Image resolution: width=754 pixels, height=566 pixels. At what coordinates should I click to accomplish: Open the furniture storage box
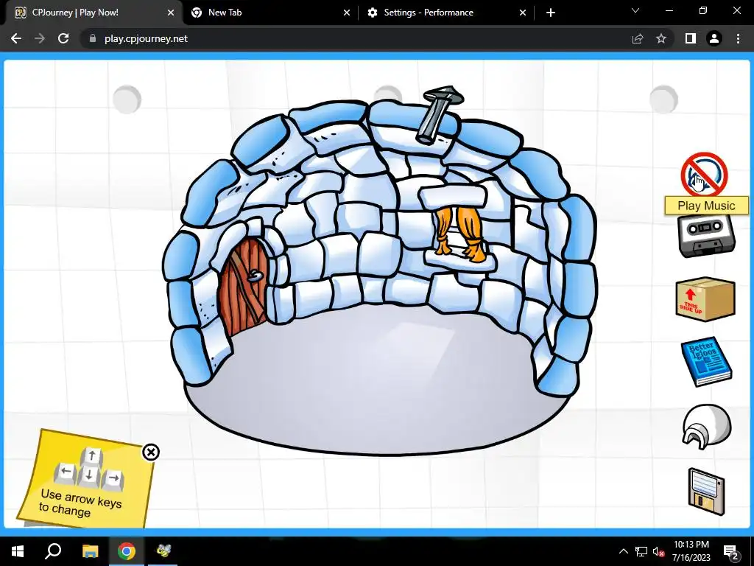click(x=705, y=299)
